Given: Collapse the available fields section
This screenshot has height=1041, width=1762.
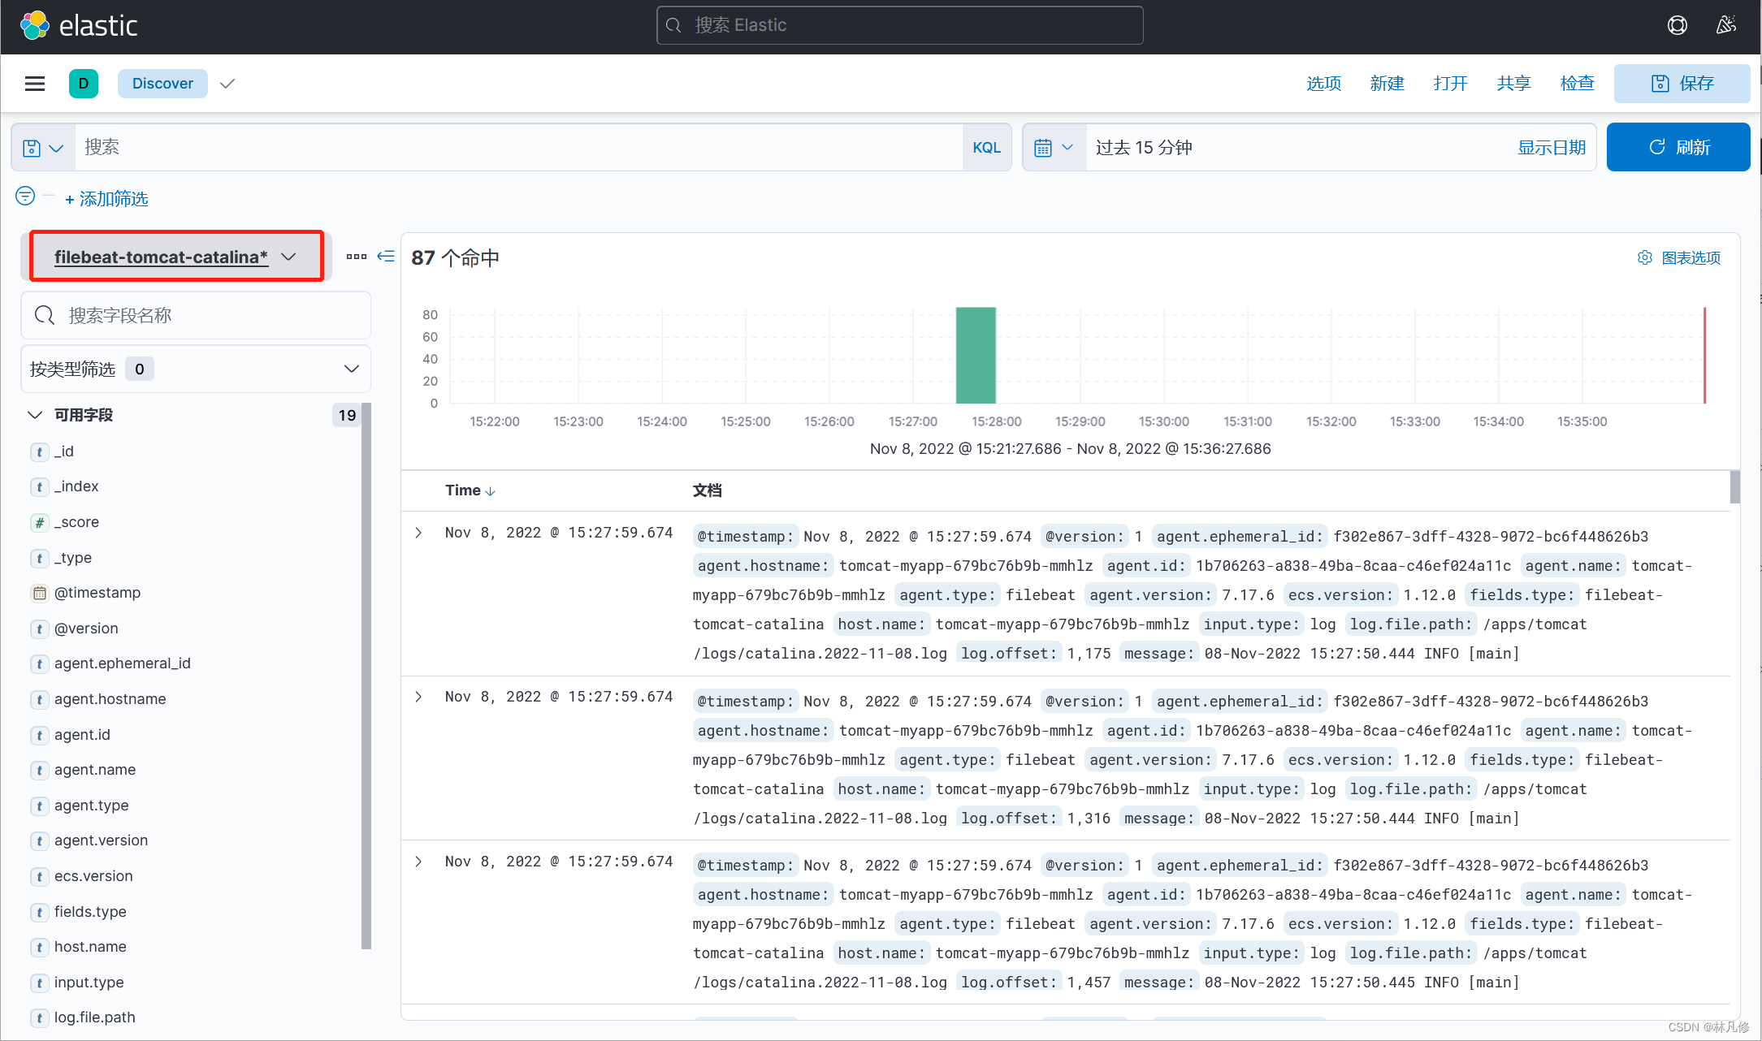Looking at the screenshot, I should (x=35, y=415).
